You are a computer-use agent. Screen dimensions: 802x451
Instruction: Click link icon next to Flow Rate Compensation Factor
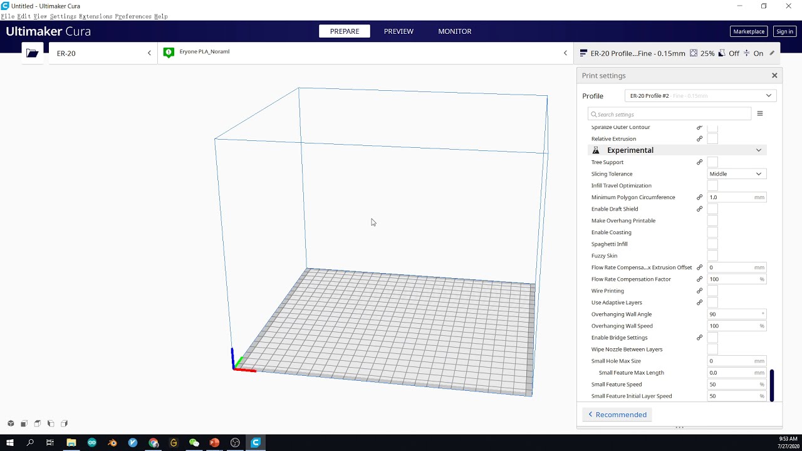[700, 279]
